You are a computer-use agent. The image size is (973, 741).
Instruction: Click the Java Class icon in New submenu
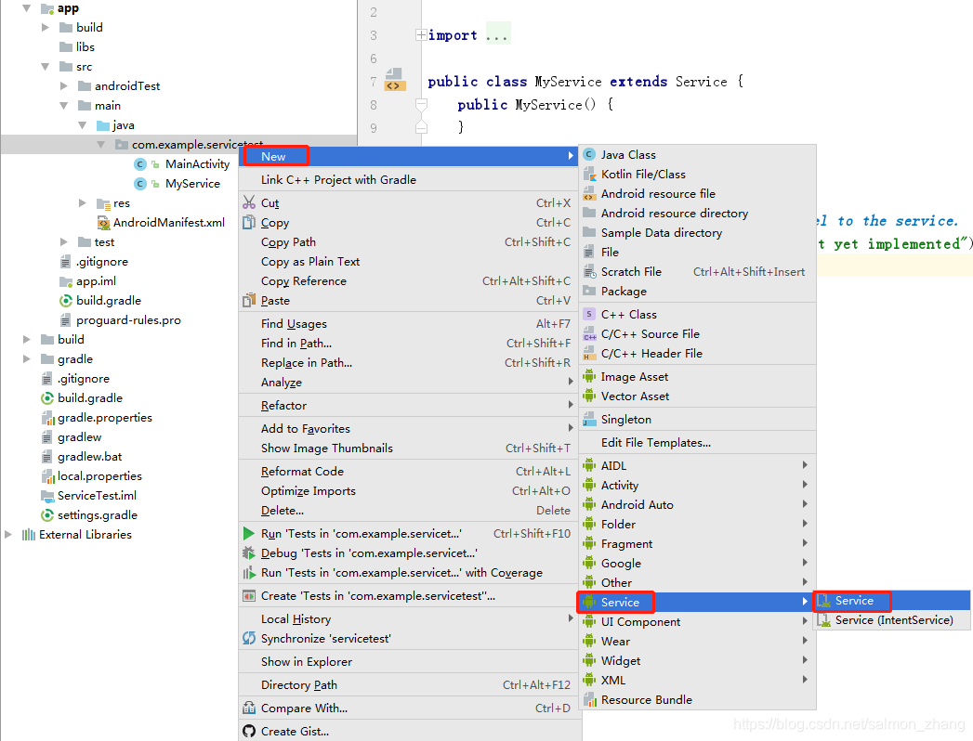[x=589, y=154]
